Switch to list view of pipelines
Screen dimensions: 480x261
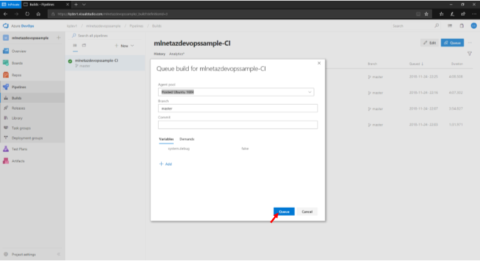point(75,46)
